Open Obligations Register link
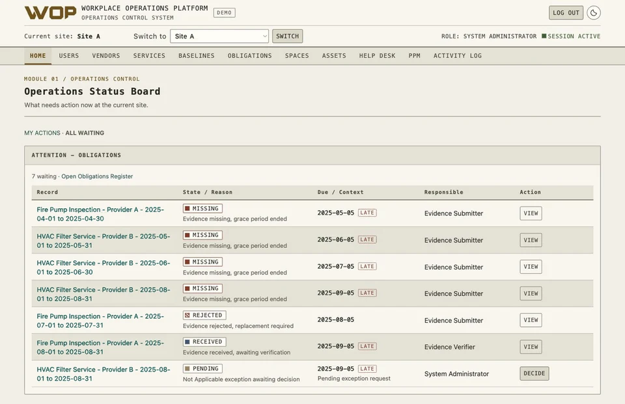The image size is (625, 404). 97,176
